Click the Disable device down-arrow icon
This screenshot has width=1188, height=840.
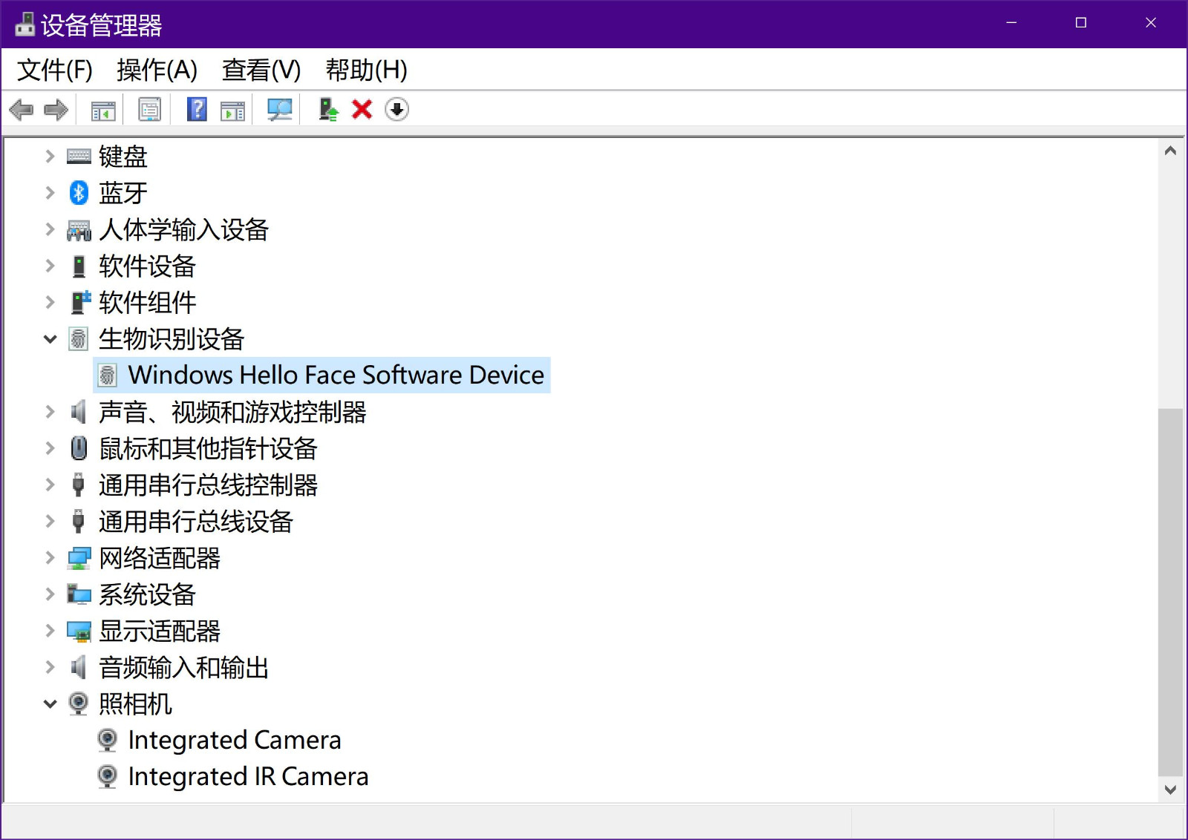396,109
